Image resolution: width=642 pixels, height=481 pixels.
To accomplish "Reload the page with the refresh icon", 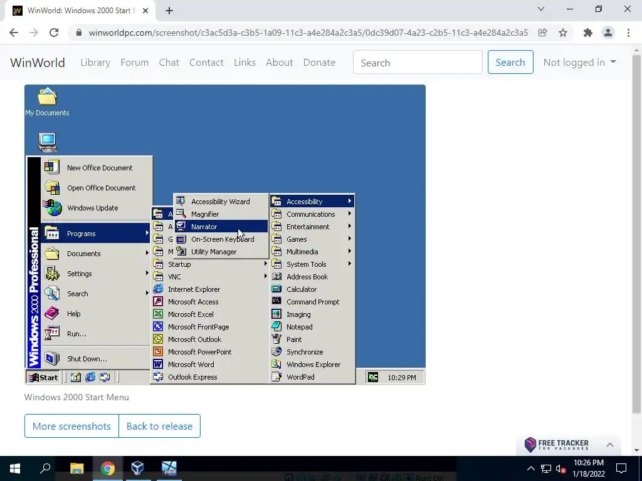I will point(54,33).
